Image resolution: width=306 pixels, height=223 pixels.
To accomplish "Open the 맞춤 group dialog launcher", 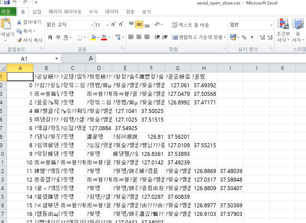I will click(x=224, y=49).
